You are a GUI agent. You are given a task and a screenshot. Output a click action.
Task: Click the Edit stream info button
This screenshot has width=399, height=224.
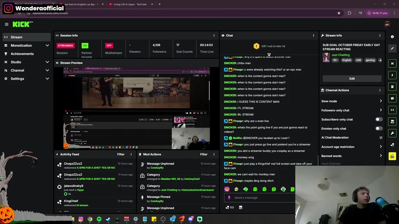pyautogui.click(x=352, y=79)
